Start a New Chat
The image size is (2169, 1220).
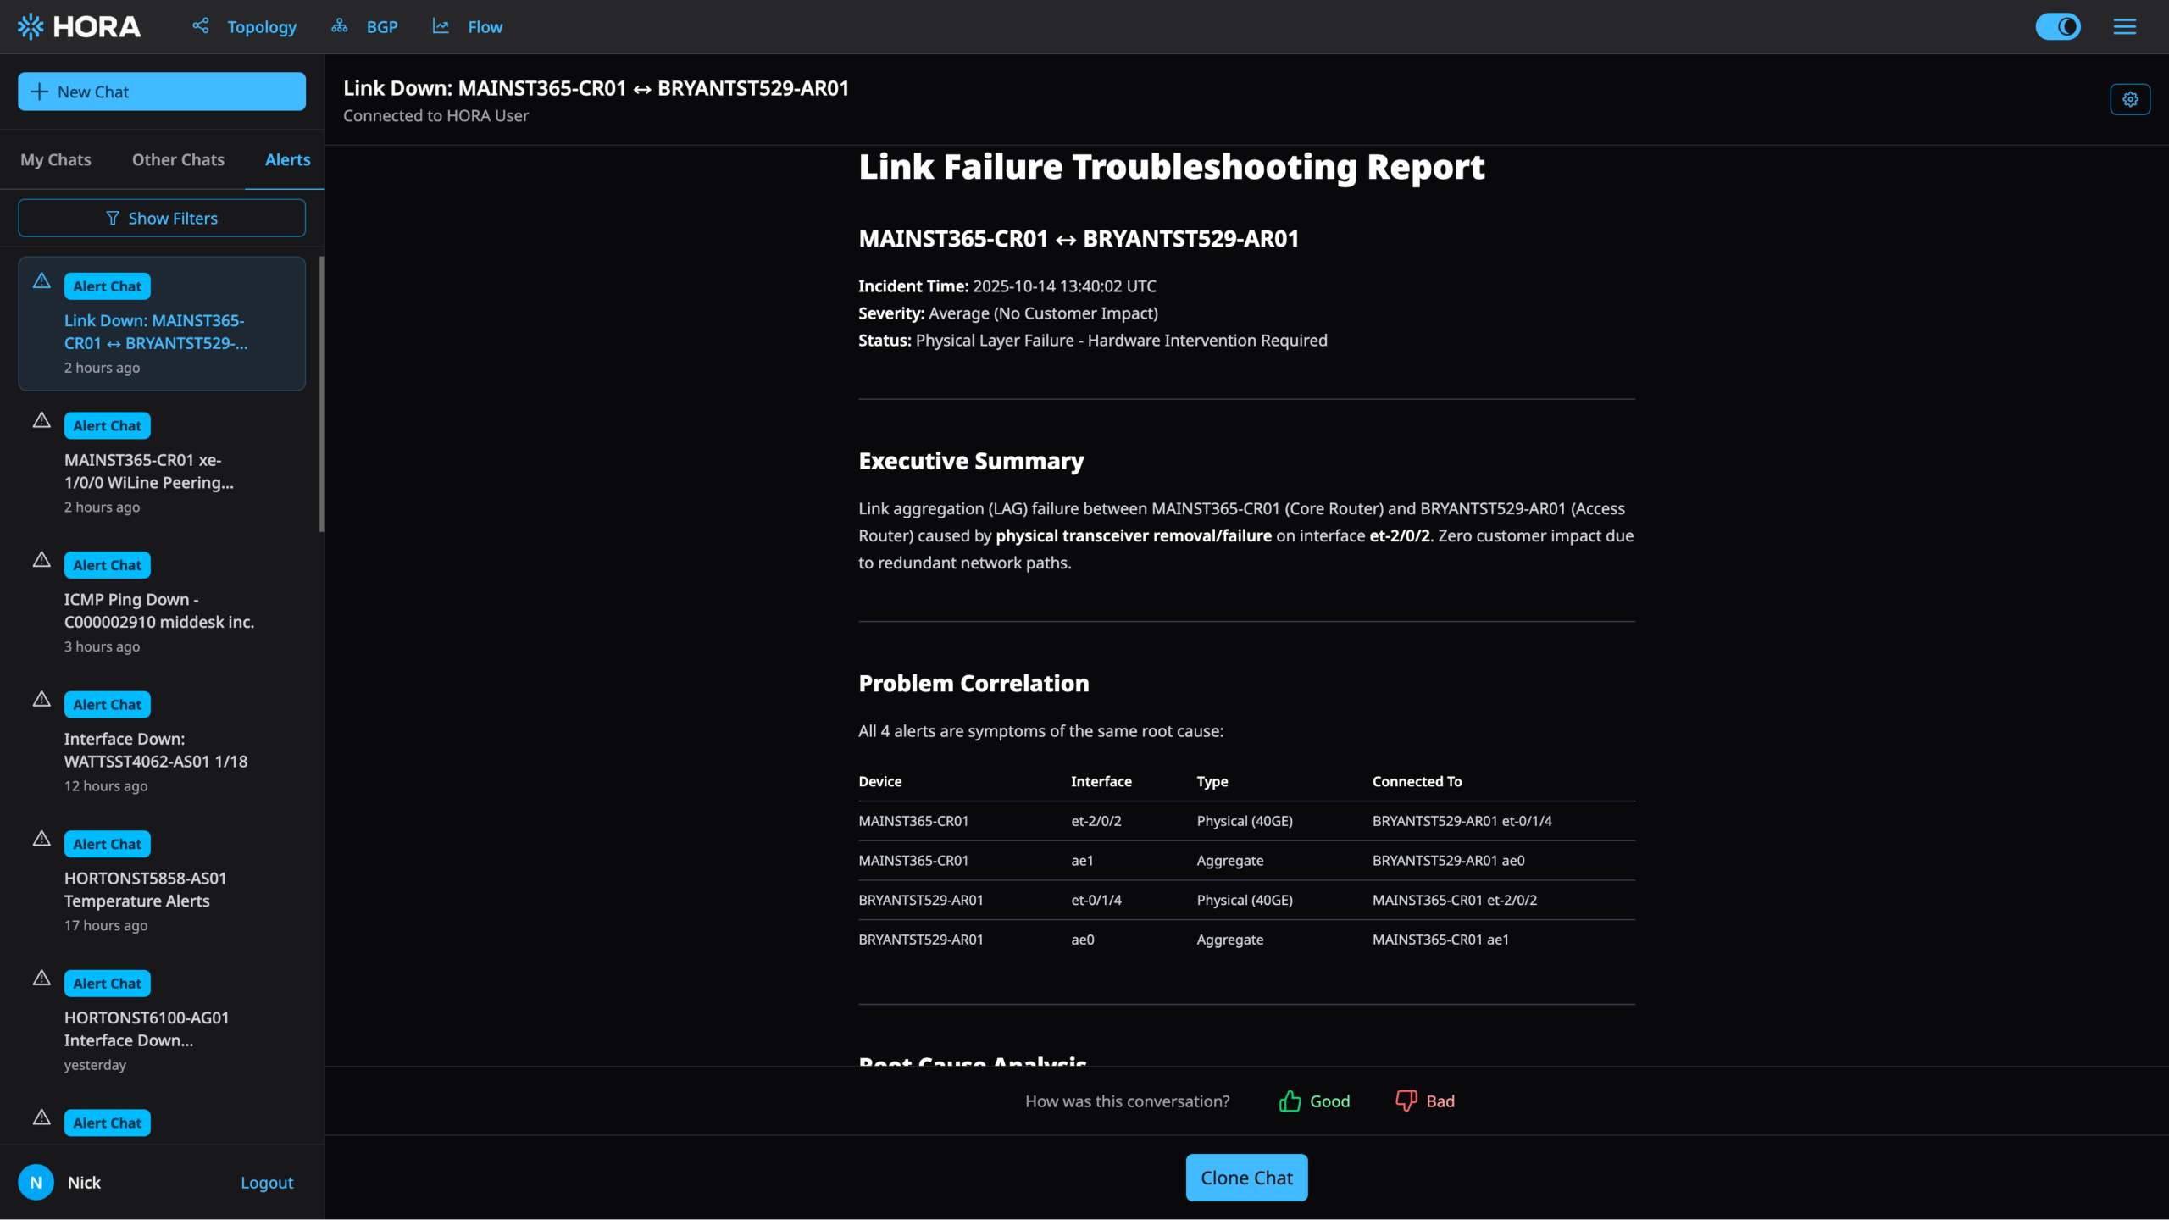tap(162, 91)
